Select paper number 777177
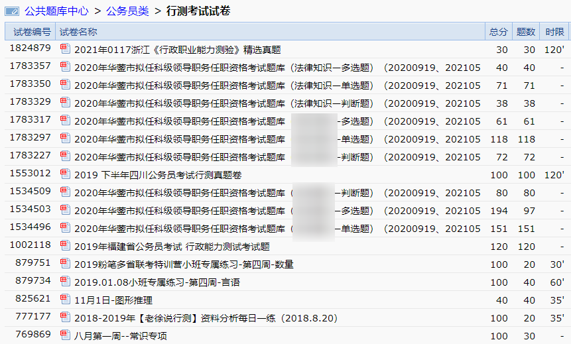The image size is (571, 344). [x=32, y=315]
